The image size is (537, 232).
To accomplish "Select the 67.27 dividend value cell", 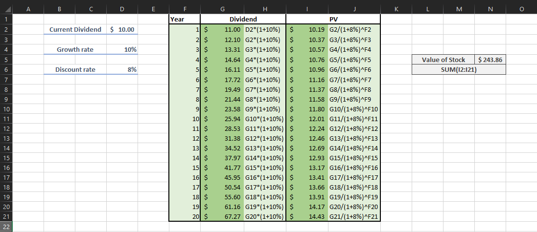I will pos(223,216).
